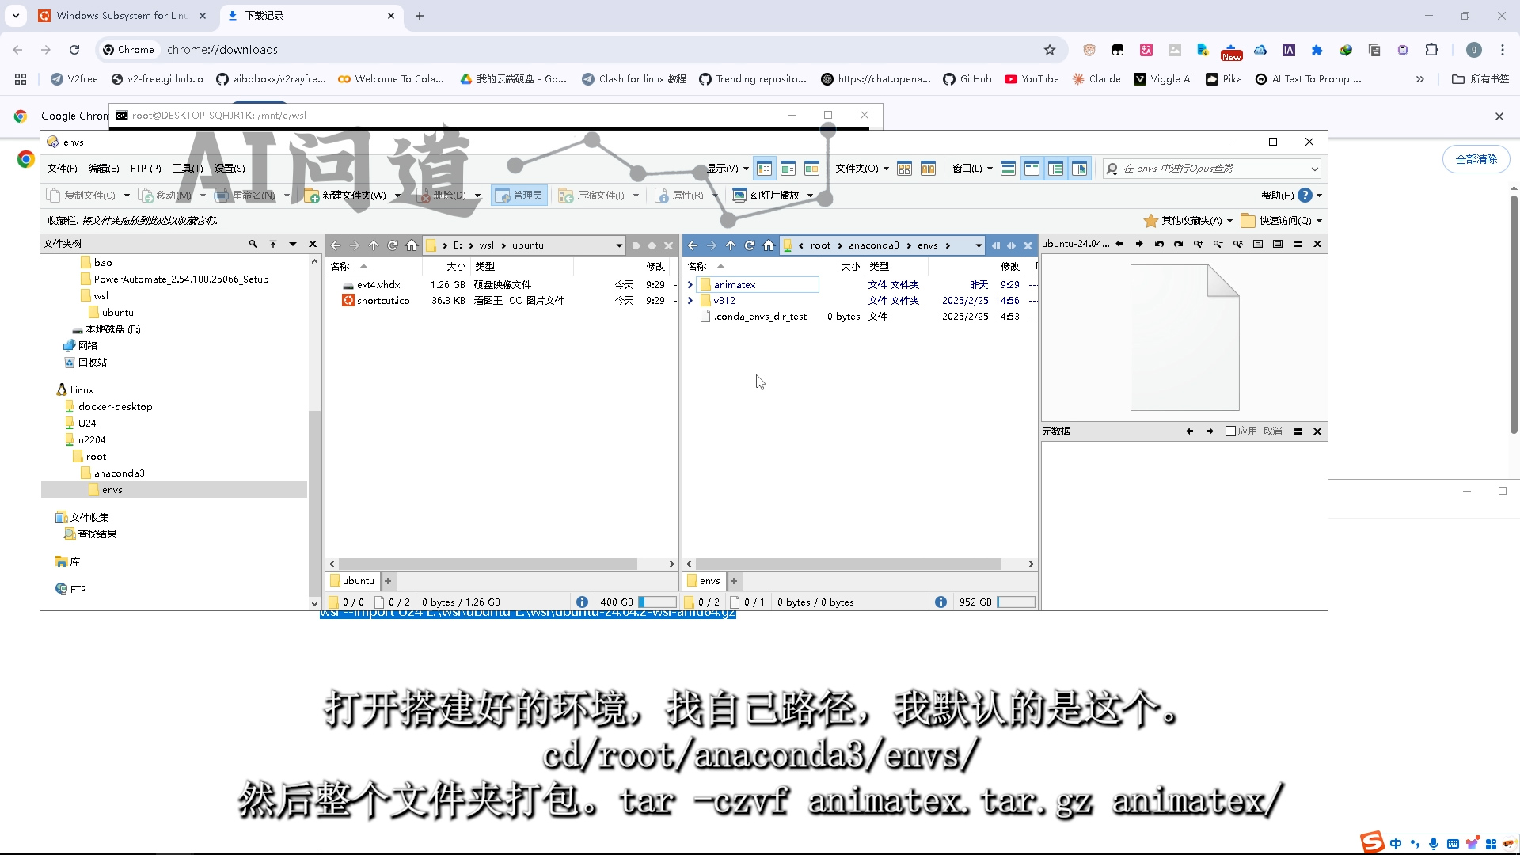Click the search icon in folder tree header

253,244
